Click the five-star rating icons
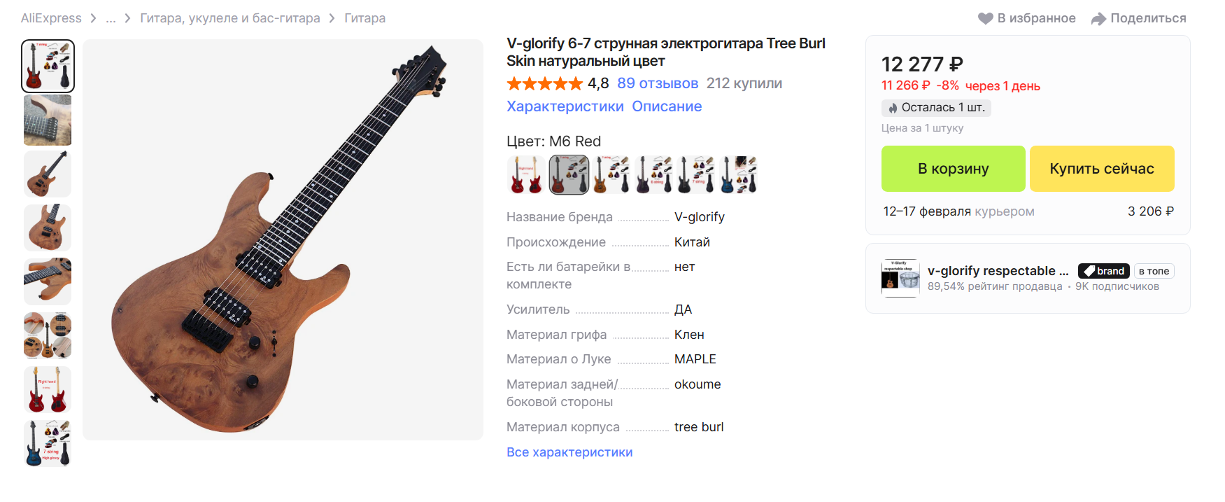This screenshot has width=1225, height=502. pyautogui.click(x=545, y=84)
